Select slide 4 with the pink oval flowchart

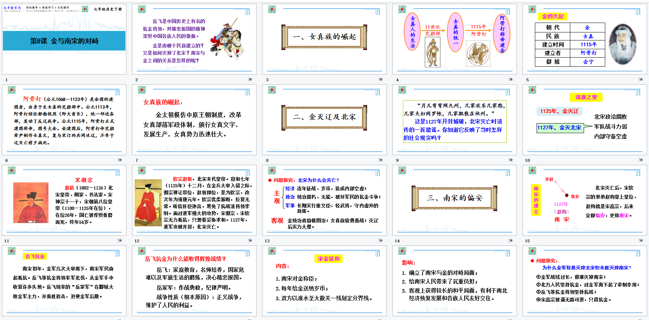tap(455, 39)
